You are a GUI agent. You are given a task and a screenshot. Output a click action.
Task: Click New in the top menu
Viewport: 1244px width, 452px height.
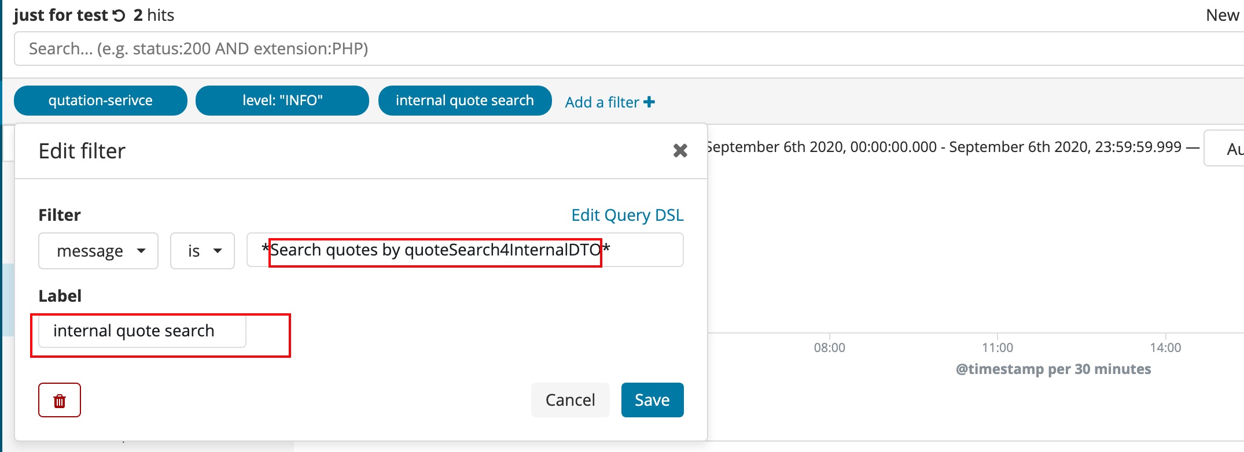1222,15
